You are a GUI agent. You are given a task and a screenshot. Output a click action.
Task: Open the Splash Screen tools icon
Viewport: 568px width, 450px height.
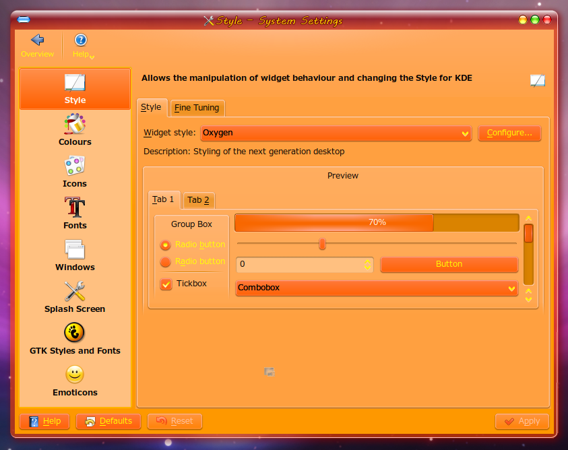75,291
